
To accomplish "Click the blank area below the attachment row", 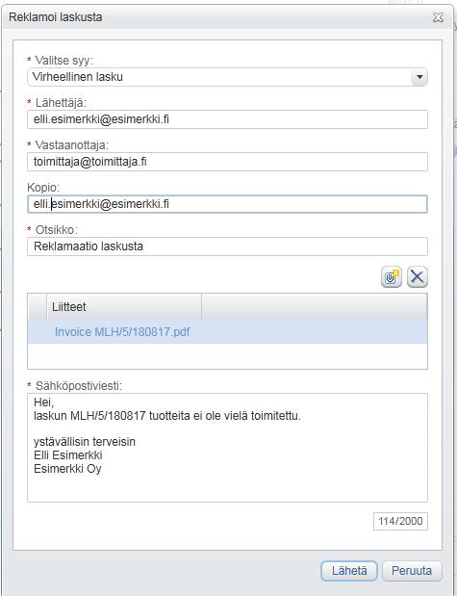I will (227, 356).
